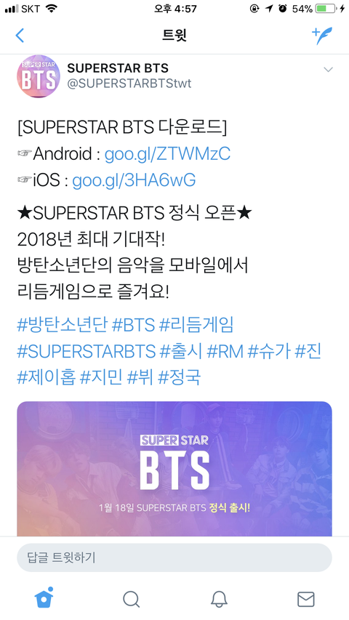
Task: Tap the #RM hashtag
Action: point(225,351)
